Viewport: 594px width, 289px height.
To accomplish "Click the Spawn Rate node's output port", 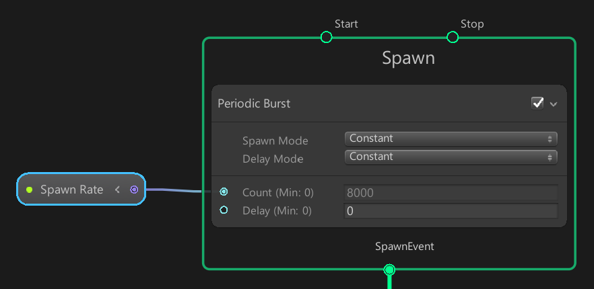I will pyautogui.click(x=134, y=190).
